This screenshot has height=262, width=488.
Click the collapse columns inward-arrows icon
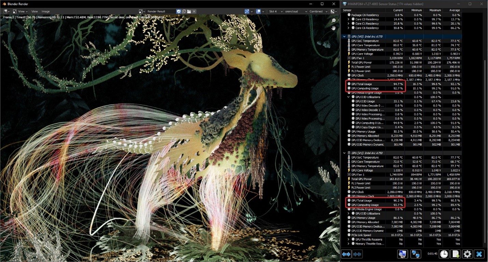point(357,254)
